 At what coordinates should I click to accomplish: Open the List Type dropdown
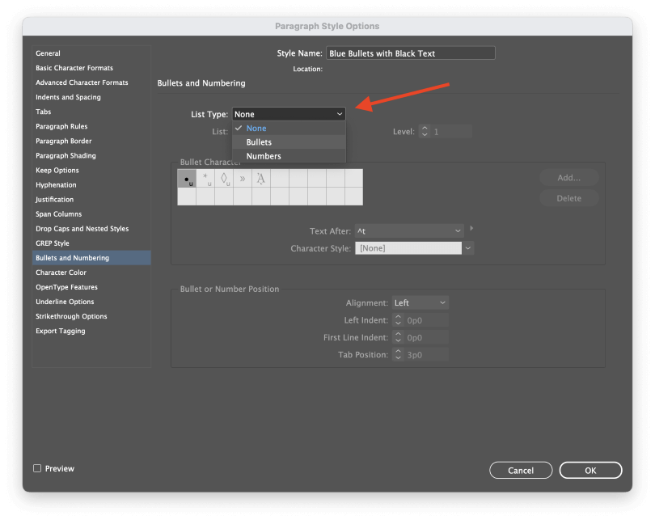coord(288,113)
